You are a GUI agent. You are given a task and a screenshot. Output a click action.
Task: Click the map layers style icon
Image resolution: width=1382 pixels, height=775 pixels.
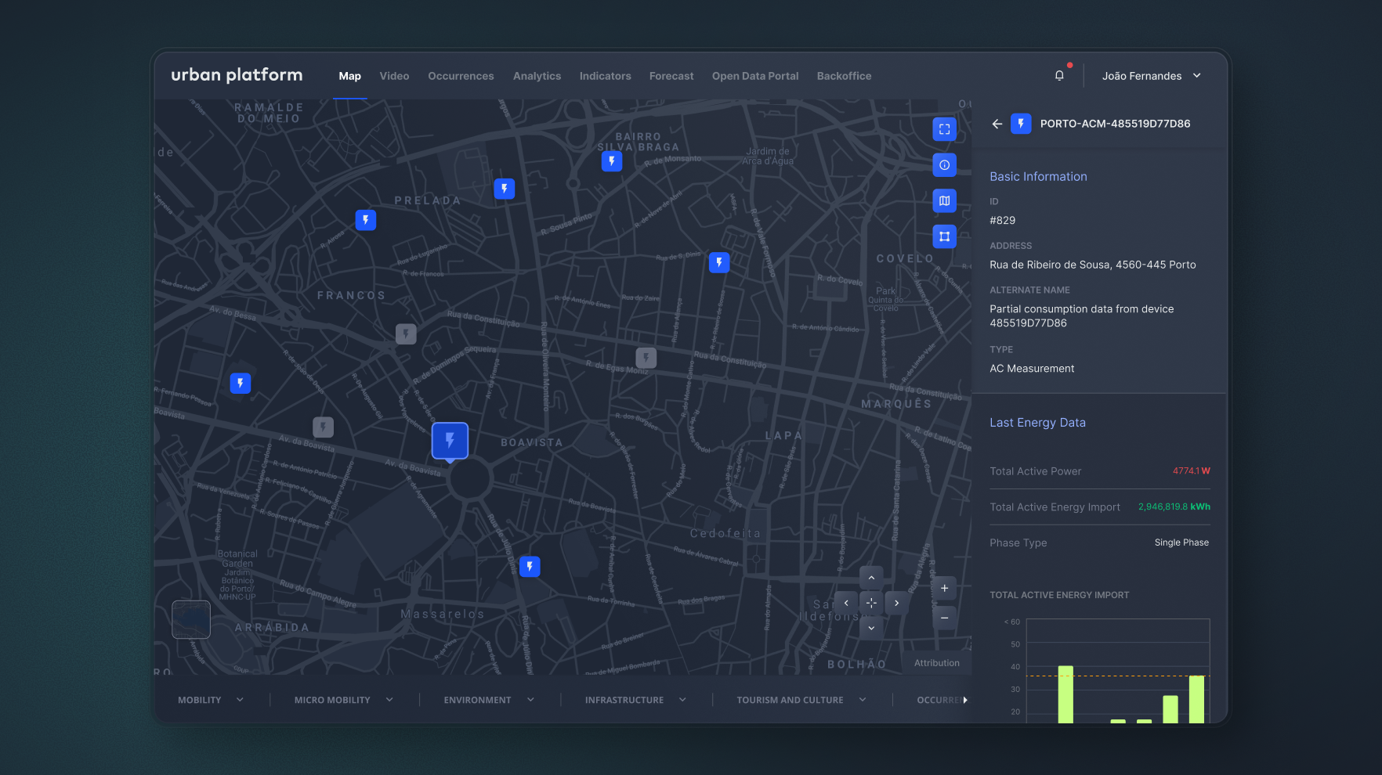point(944,201)
